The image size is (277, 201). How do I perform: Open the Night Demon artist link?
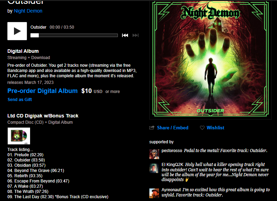click(28, 11)
